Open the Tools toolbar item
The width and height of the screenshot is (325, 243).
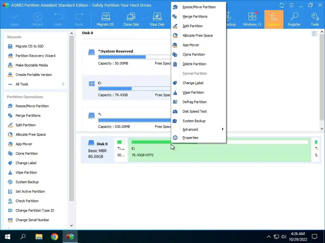point(315,19)
